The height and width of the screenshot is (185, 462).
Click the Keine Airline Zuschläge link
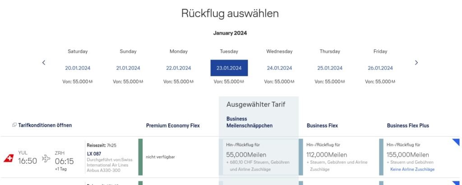[412, 169]
